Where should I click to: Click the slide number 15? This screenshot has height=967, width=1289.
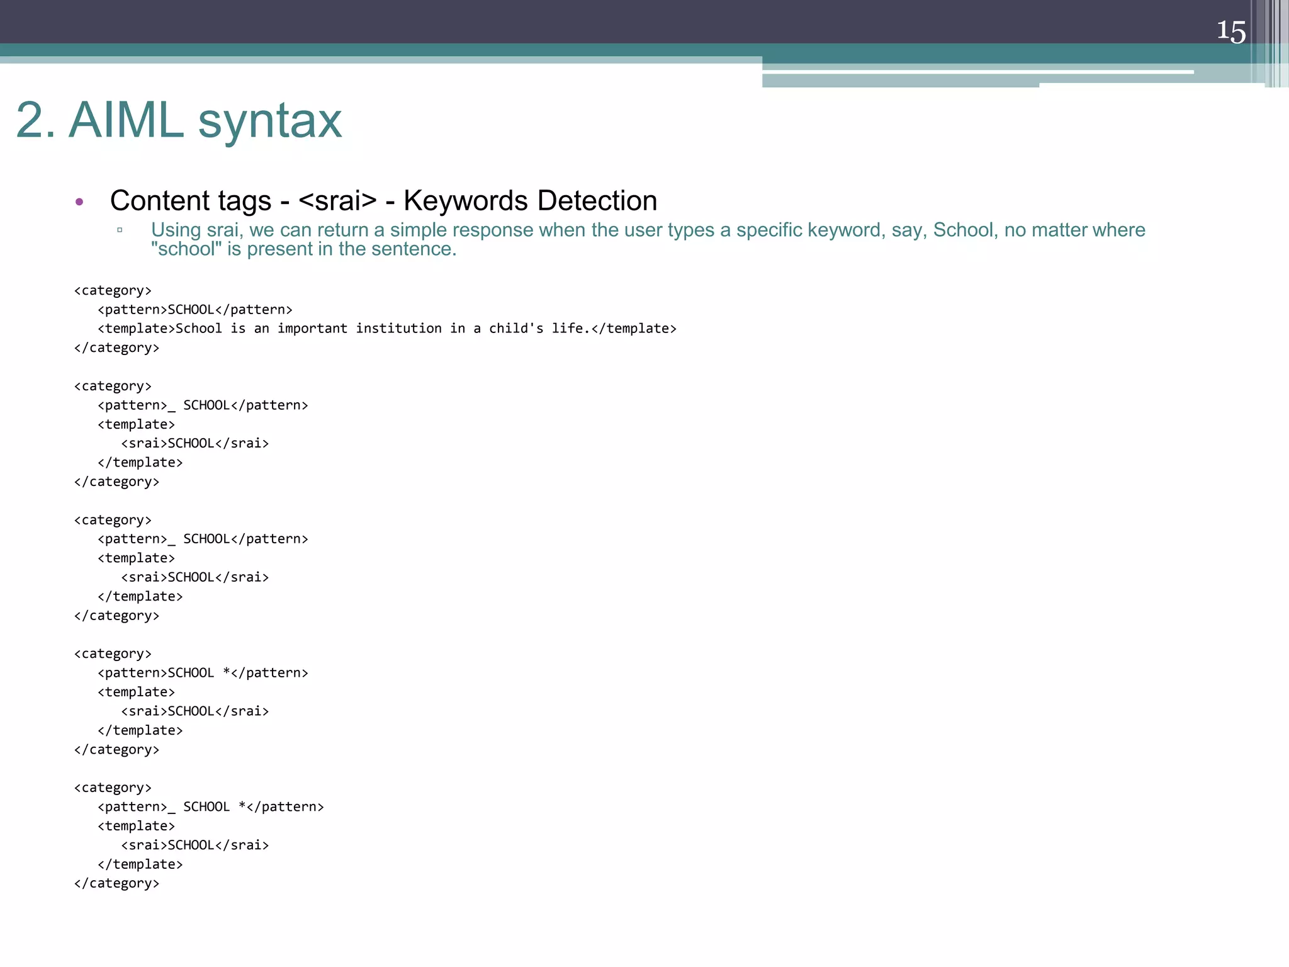click(x=1230, y=31)
